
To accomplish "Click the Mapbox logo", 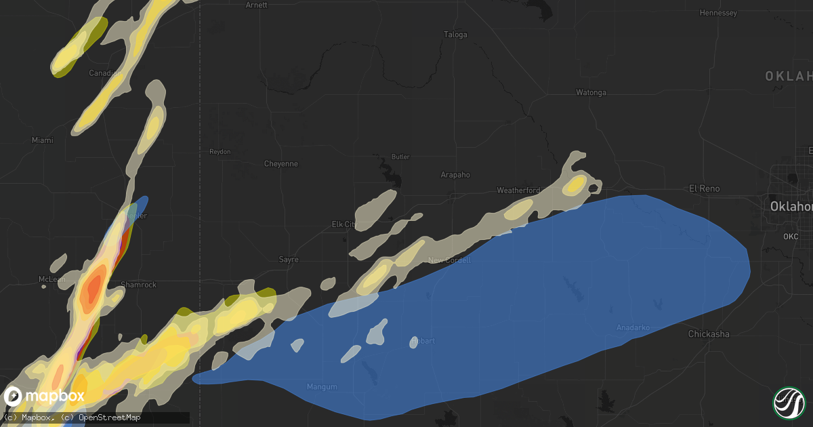I will tap(44, 396).
